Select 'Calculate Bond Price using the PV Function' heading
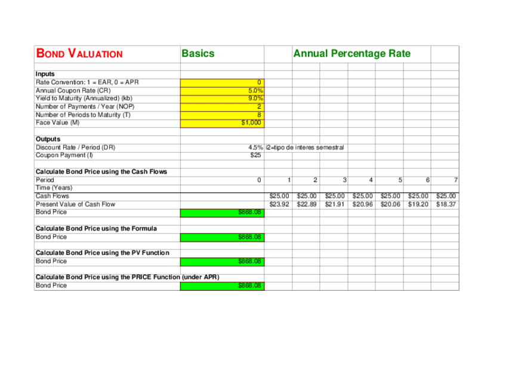506x391 pixels. (102, 253)
